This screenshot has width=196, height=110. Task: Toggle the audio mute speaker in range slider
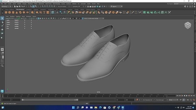pos(188,100)
